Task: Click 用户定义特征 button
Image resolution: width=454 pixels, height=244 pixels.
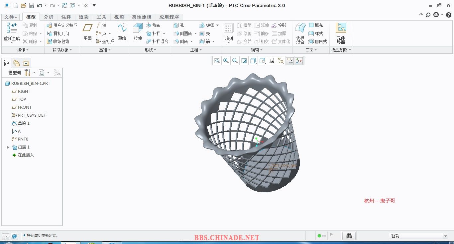Action: point(62,25)
